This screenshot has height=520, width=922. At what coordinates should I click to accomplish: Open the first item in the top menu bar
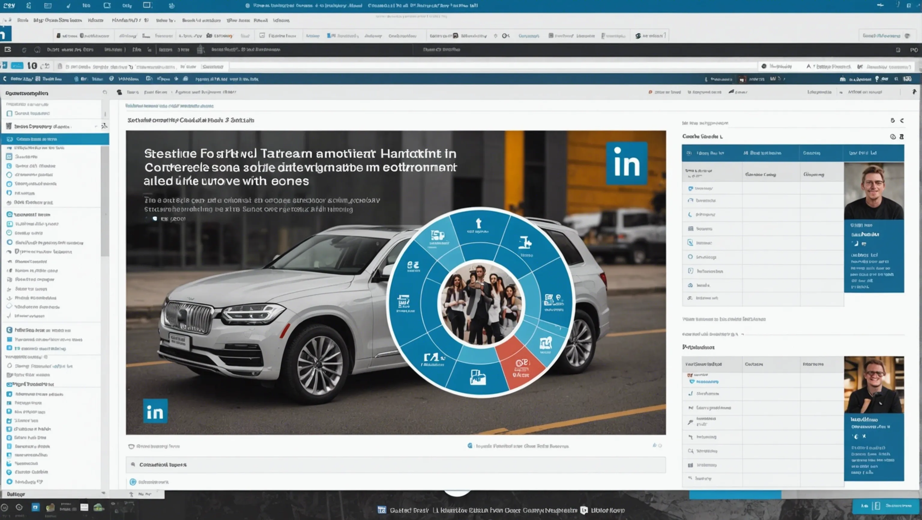(23, 20)
